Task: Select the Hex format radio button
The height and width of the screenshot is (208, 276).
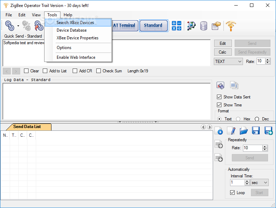Action: click(x=238, y=119)
